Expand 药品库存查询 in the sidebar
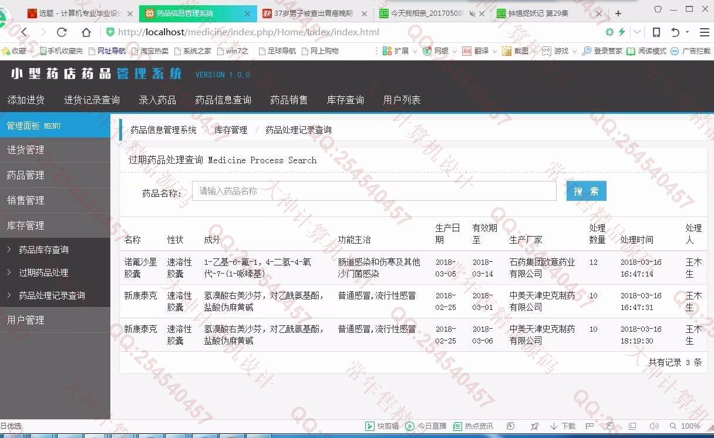 point(43,250)
